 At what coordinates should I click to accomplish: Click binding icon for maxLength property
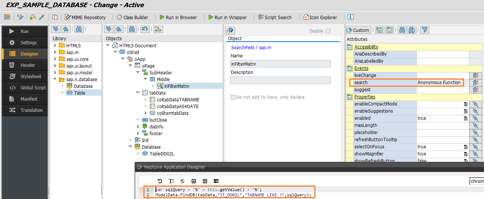point(475,125)
